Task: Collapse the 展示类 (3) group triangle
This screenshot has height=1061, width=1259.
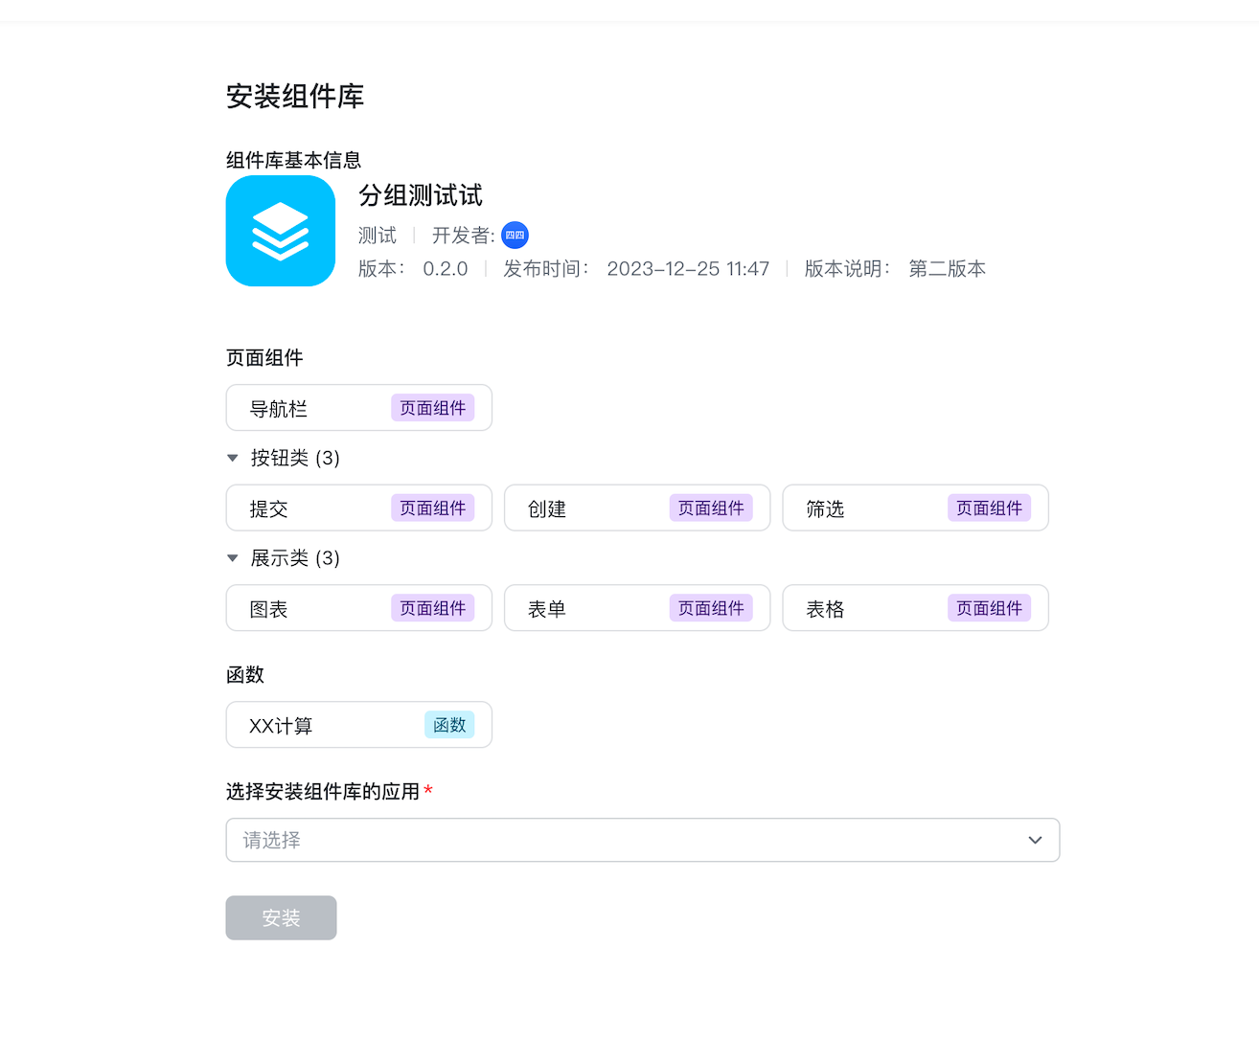Action: [x=232, y=558]
